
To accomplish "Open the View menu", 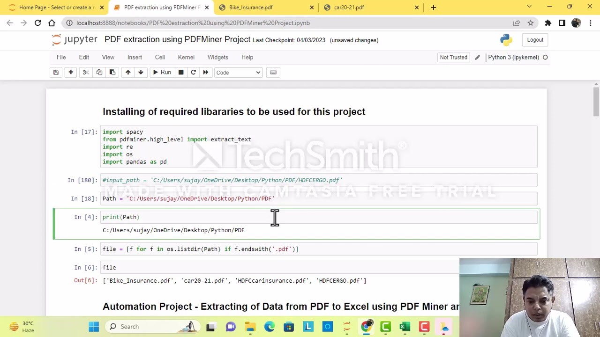I will pos(108,57).
